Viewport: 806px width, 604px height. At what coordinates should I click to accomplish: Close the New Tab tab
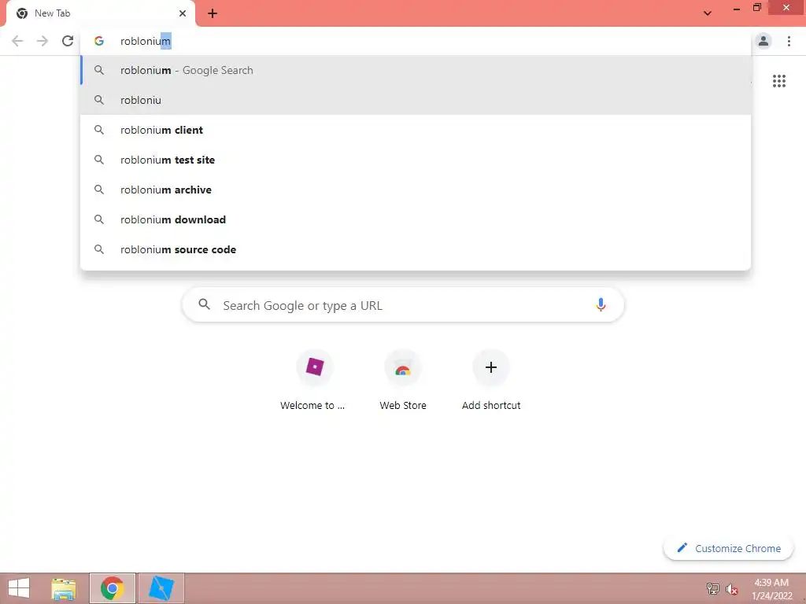pyautogui.click(x=183, y=13)
